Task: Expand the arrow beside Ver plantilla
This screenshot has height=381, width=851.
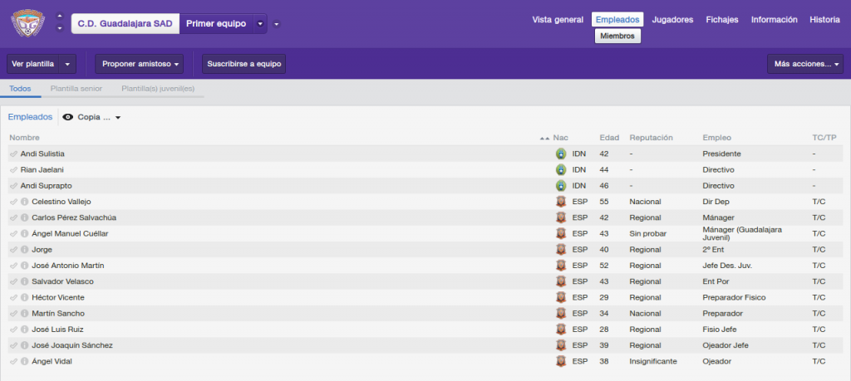Action: coord(67,64)
